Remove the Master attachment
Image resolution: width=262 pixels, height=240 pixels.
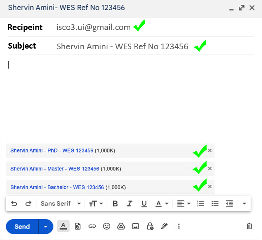(210, 169)
